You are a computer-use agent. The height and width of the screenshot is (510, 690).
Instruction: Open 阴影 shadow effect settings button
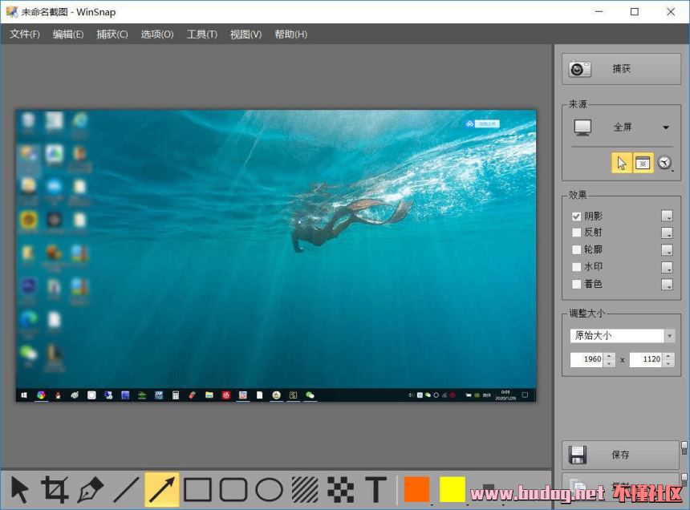tap(667, 216)
